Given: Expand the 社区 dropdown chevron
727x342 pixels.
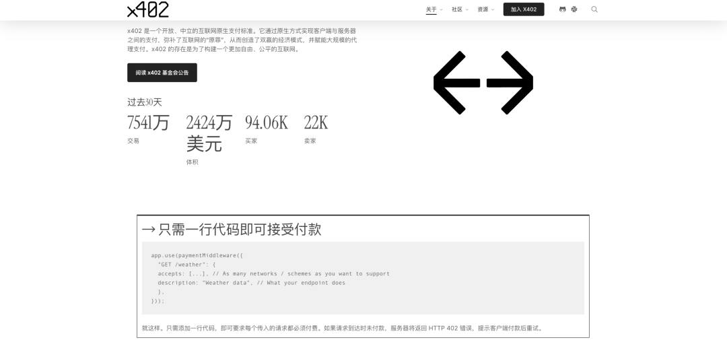Looking at the screenshot, I should (x=467, y=9).
